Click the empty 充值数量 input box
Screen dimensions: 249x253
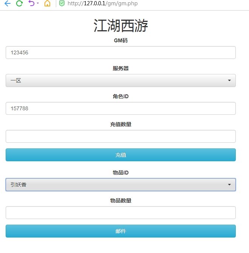coord(121,136)
